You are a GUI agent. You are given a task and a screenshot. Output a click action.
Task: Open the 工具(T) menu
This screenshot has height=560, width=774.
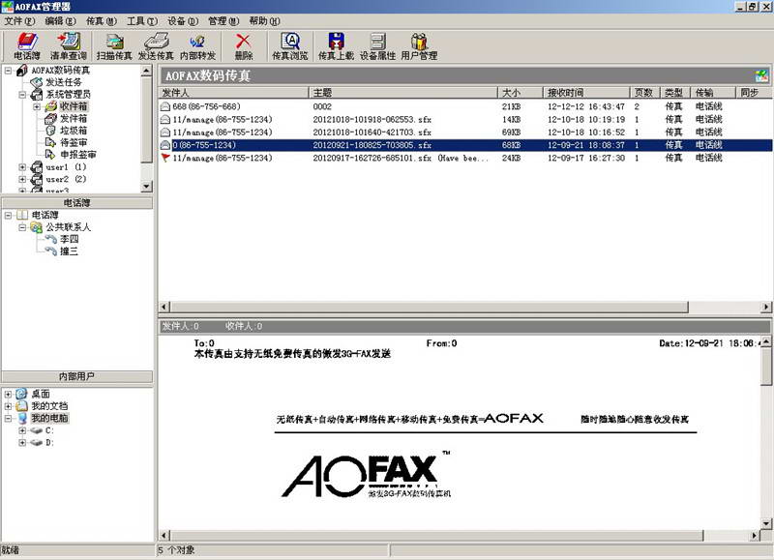[141, 20]
